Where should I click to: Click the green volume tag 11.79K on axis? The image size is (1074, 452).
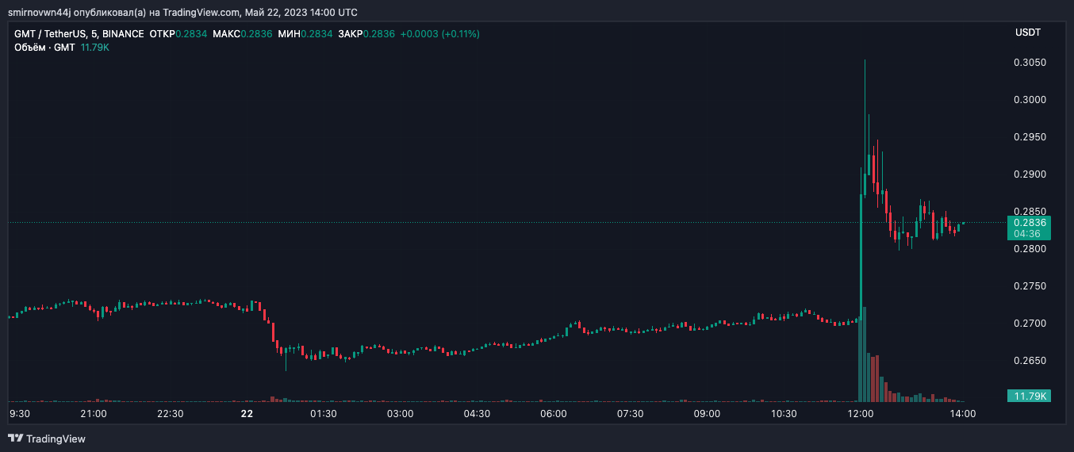click(1029, 396)
